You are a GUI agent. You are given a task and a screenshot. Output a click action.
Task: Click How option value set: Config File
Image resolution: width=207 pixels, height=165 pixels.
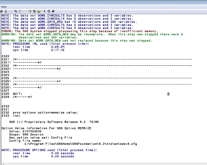(40, 138)
